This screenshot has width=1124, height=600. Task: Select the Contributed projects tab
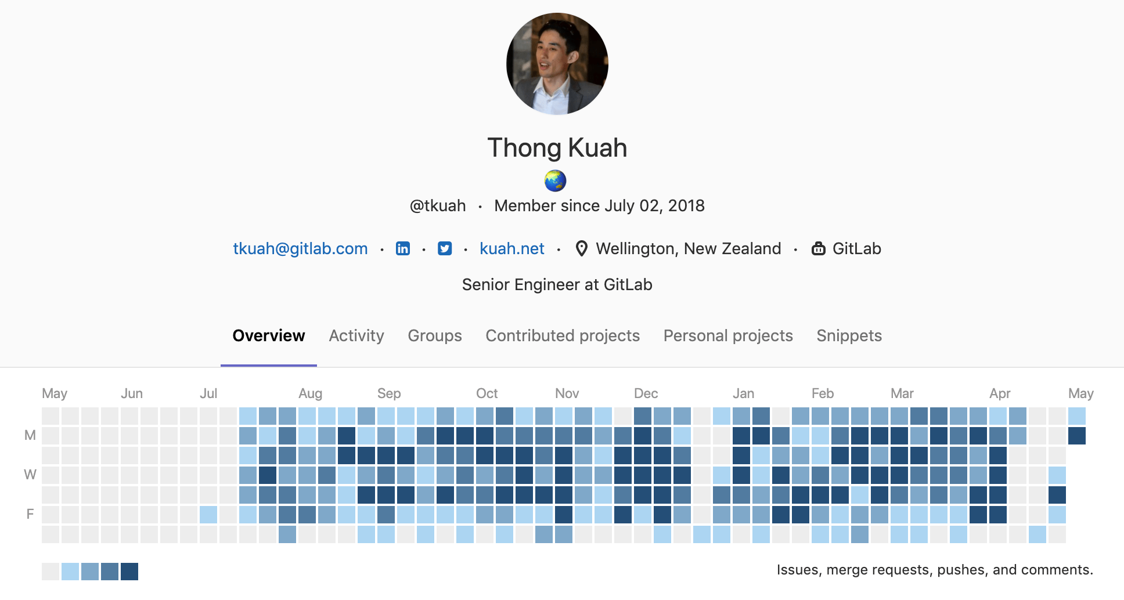[x=563, y=336]
